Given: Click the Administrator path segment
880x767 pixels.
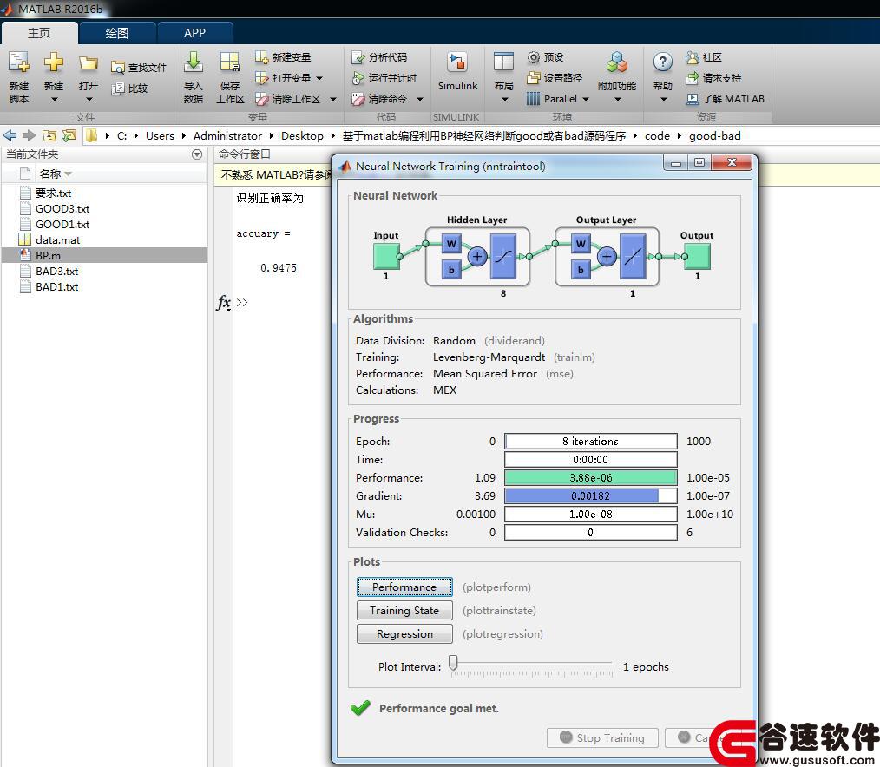Looking at the screenshot, I should [x=227, y=135].
